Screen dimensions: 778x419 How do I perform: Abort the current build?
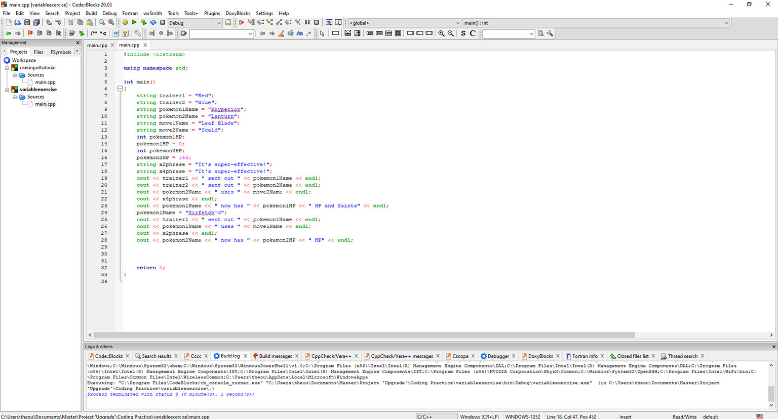(163, 23)
